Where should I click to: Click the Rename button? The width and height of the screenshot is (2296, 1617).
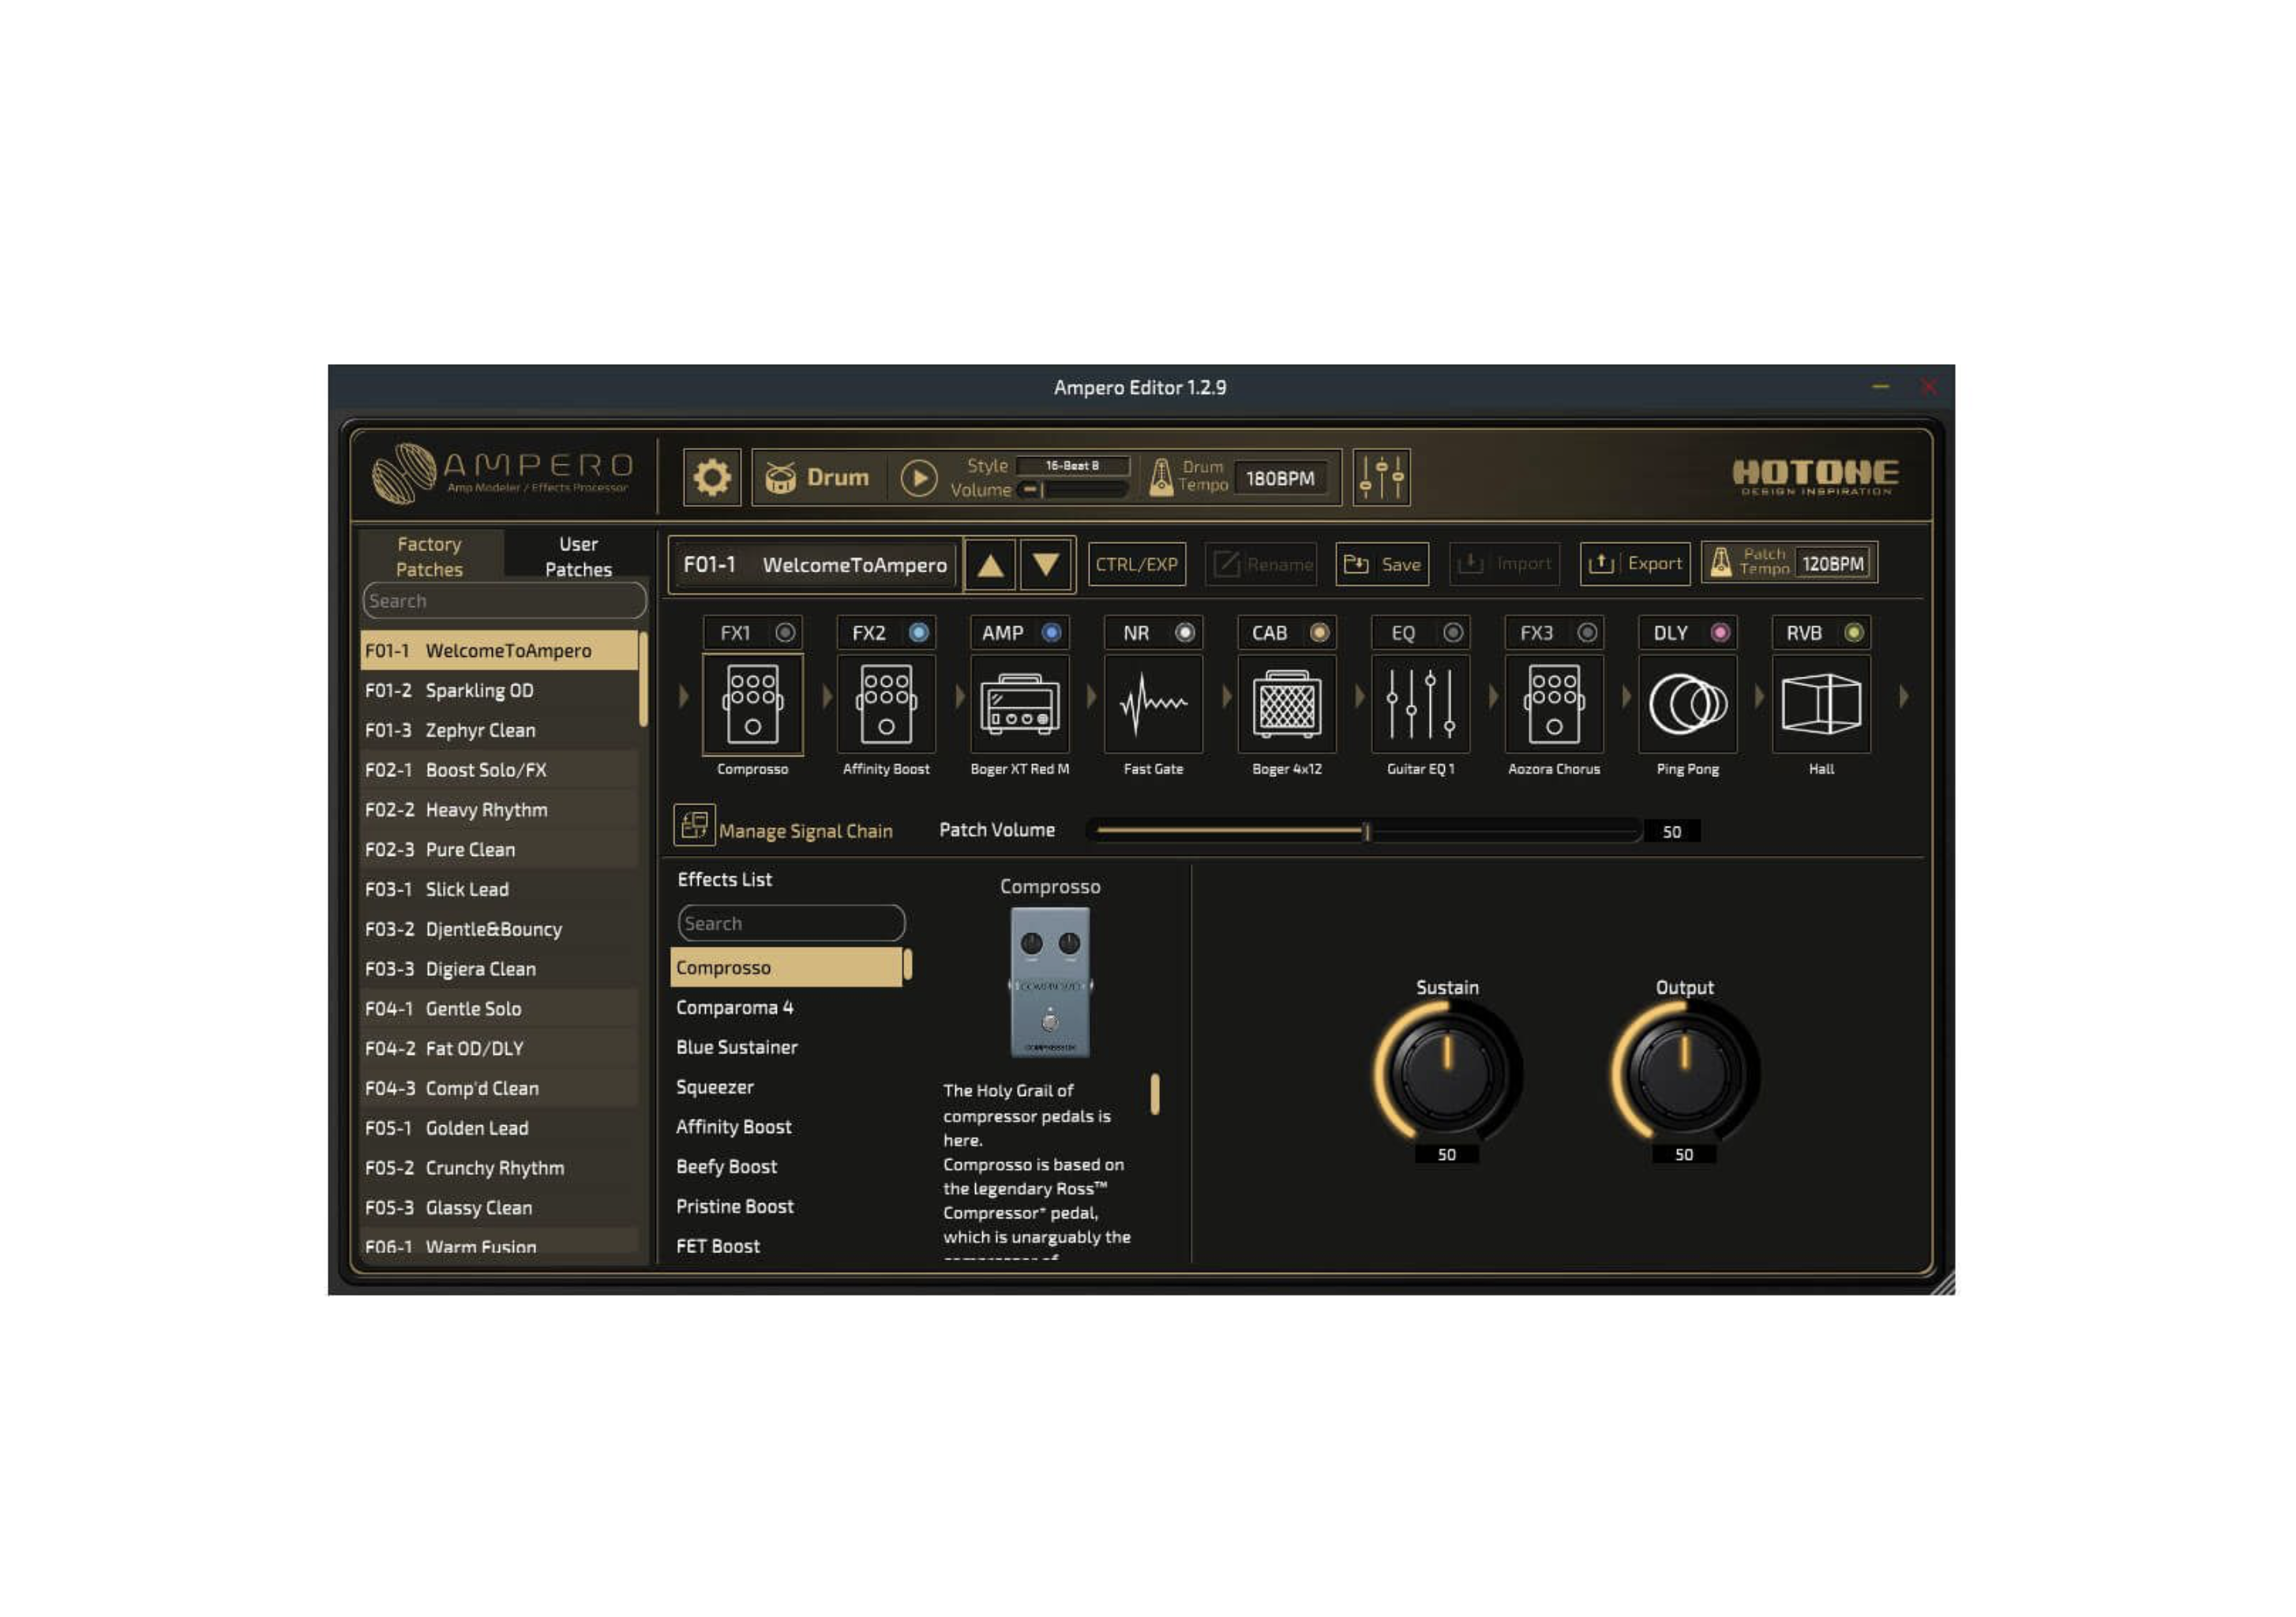pos(1261,565)
